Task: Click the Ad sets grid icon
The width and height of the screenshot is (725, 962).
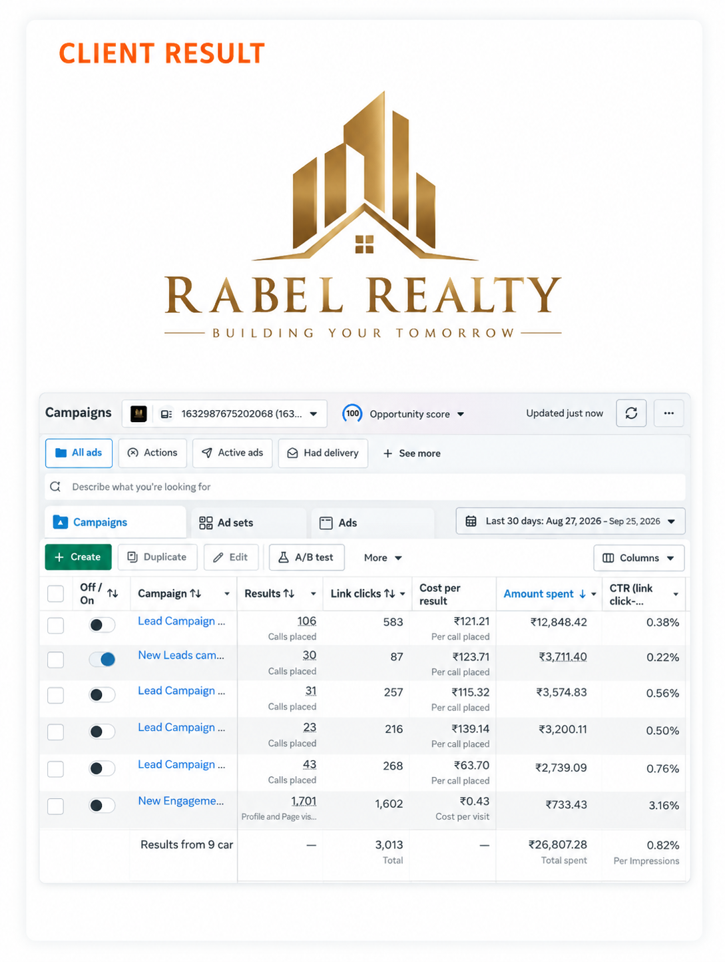Action: (206, 523)
